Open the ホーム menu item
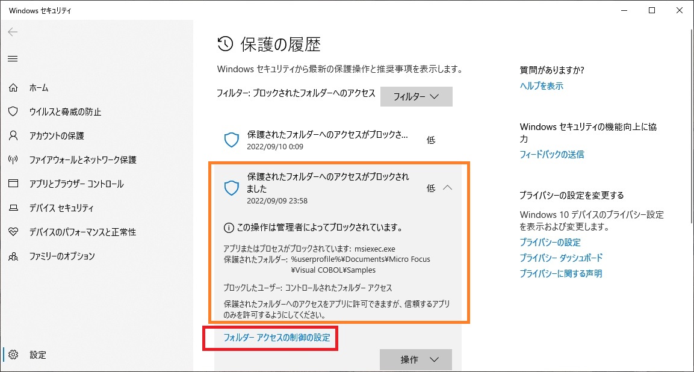Screen dimensions: 694x372 (39, 88)
